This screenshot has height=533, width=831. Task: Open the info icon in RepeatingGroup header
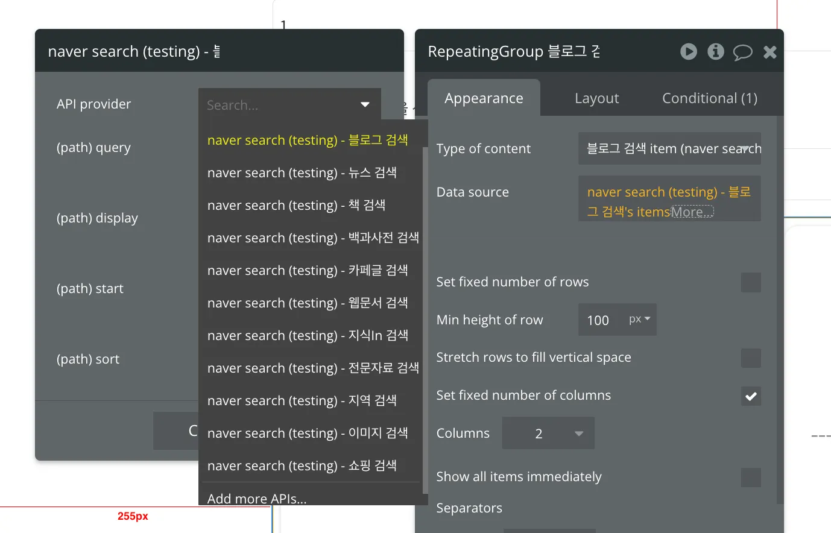[x=716, y=52]
